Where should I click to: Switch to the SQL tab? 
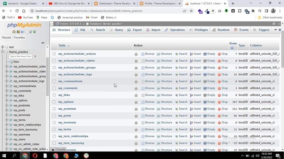point(80,30)
